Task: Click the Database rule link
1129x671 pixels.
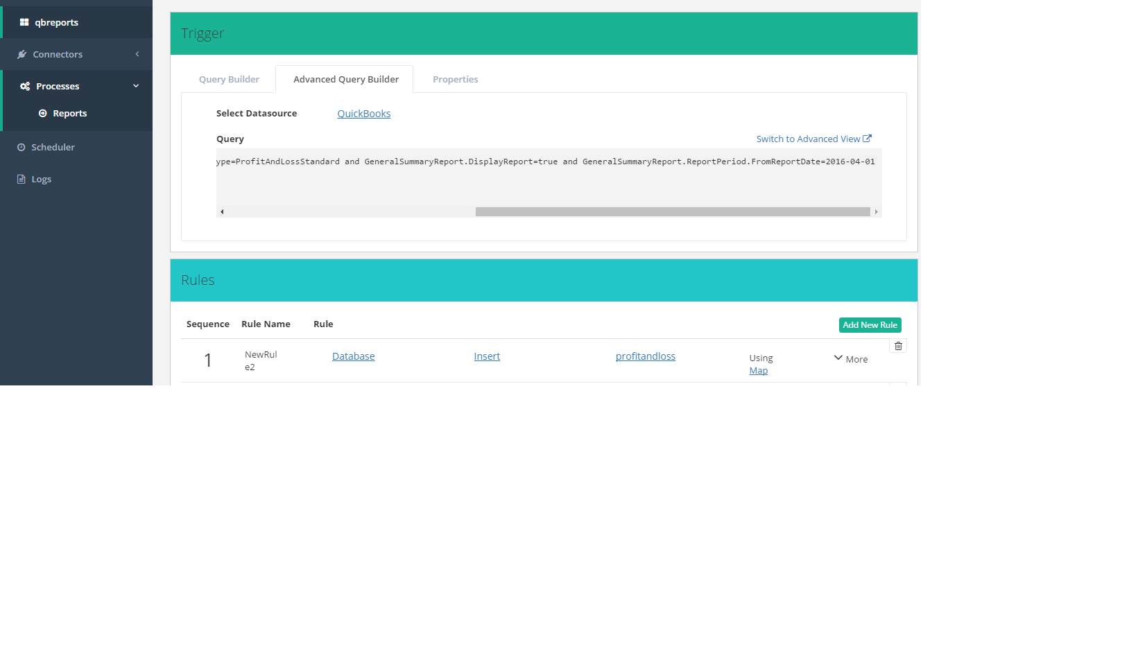Action: point(353,356)
